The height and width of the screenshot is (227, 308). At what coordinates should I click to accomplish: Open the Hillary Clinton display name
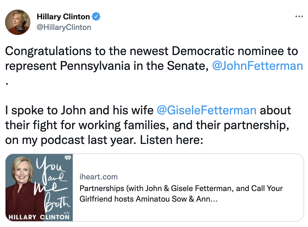pos(63,17)
